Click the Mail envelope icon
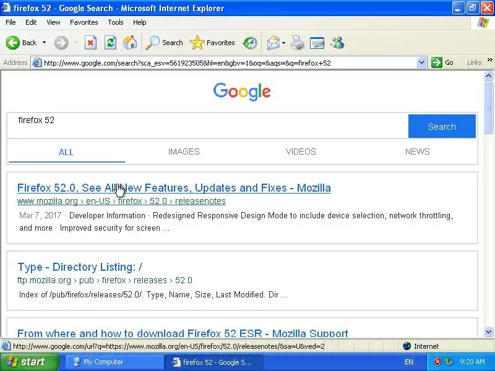The image size is (495, 371). pos(273,43)
